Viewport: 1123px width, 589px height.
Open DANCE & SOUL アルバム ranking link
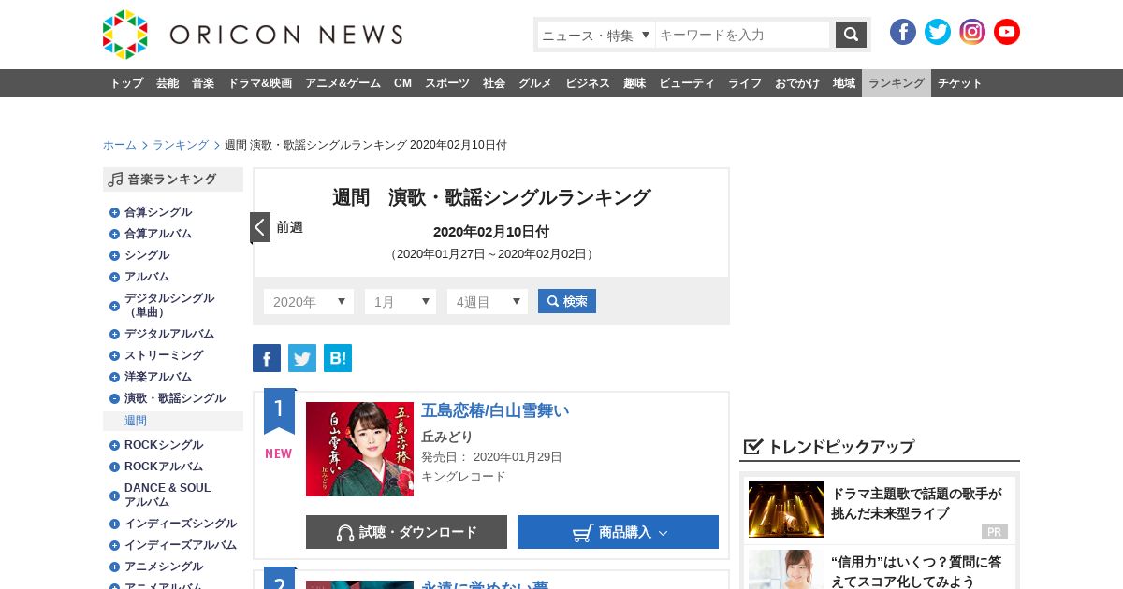[x=168, y=495]
